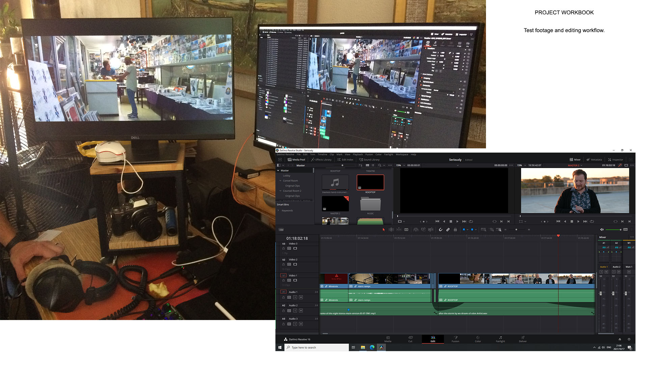Viewport: 648px width, 365px height.
Task: Collapse the Master bin tree
Action: click(x=278, y=171)
